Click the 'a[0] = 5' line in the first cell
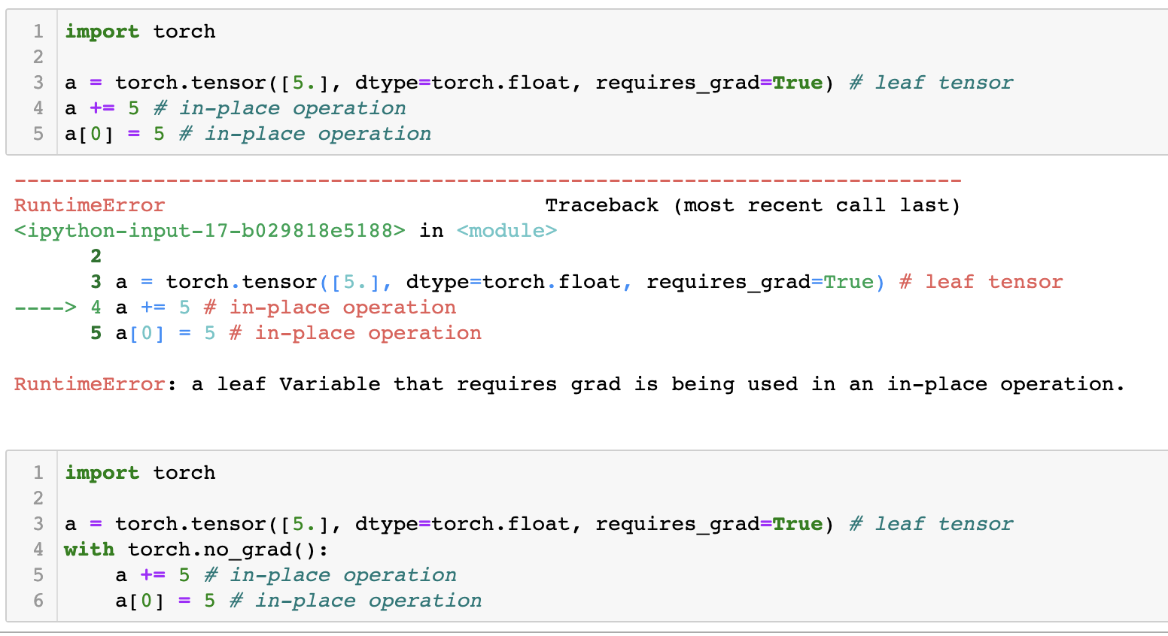 (x=114, y=134)
